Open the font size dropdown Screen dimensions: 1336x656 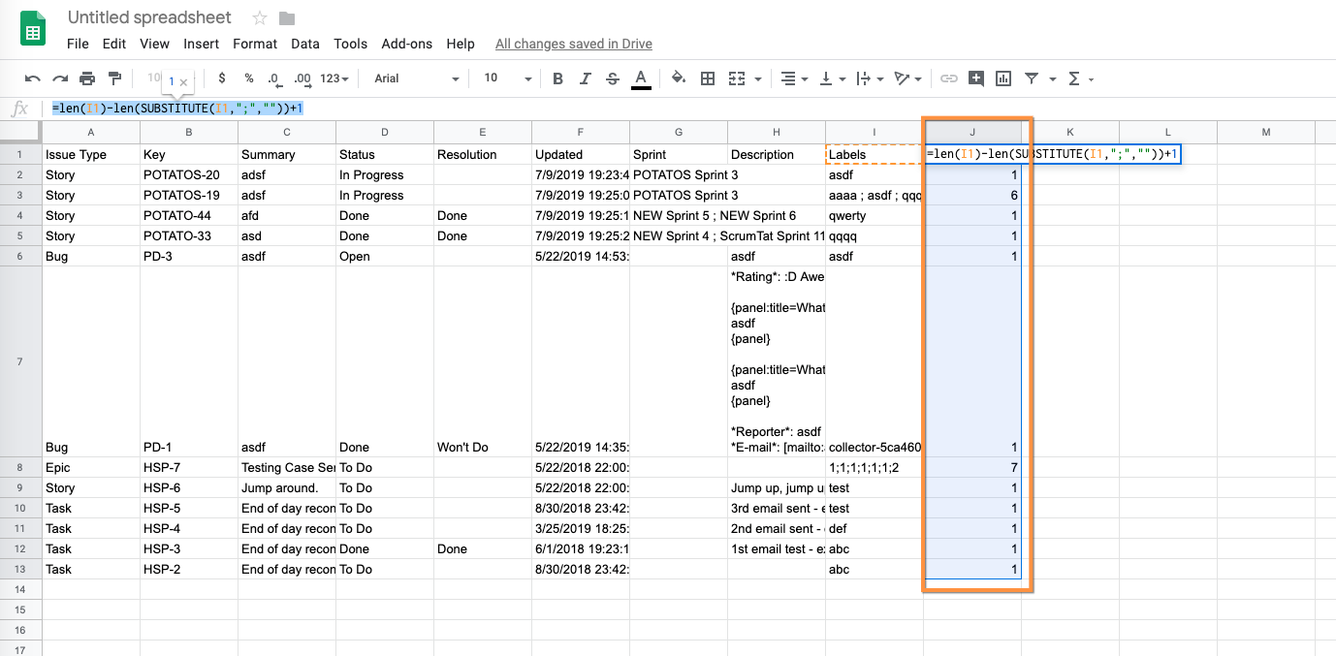(x=508, y=78)
